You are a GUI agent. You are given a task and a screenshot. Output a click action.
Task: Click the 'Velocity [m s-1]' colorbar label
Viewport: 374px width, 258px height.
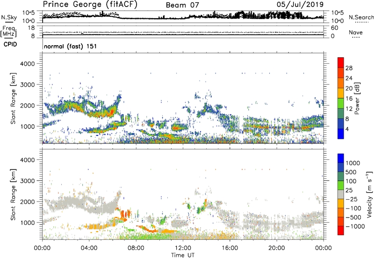[369, 194]
